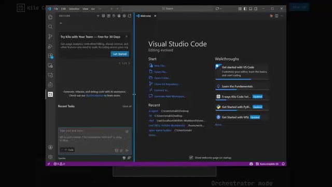The height and width of the screenshot is (187, 332).
Task: Open Run and Debug view
Action: 50,46
